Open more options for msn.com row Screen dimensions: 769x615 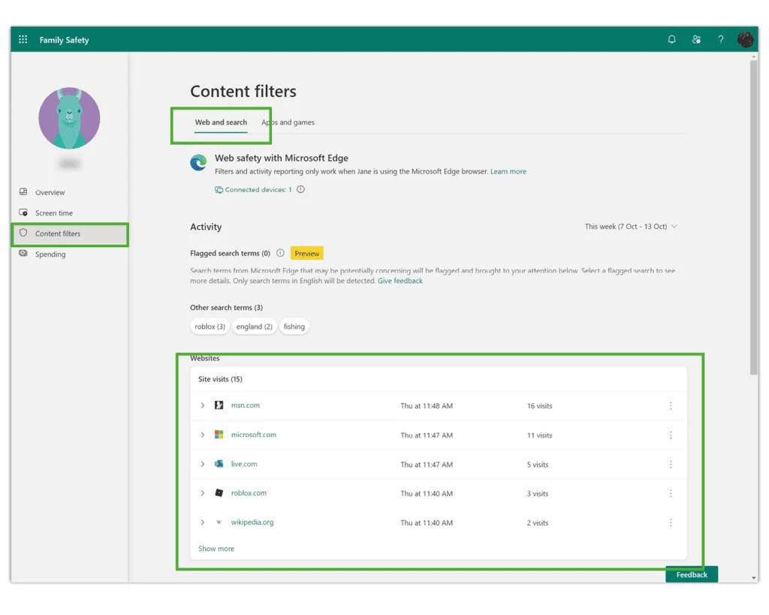click(671, 405)
